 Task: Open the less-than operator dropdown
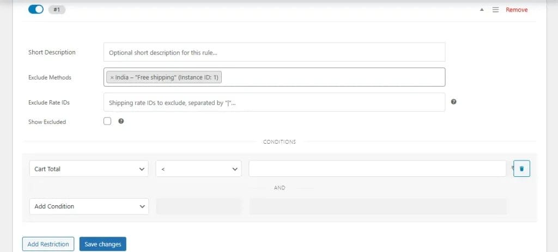click(x=198, y=169)
